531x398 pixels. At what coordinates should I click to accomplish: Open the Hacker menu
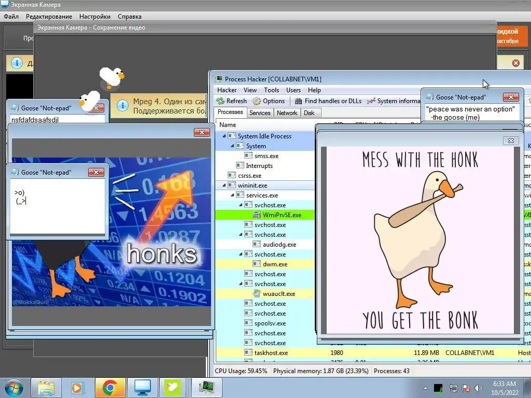click(227, 90)
